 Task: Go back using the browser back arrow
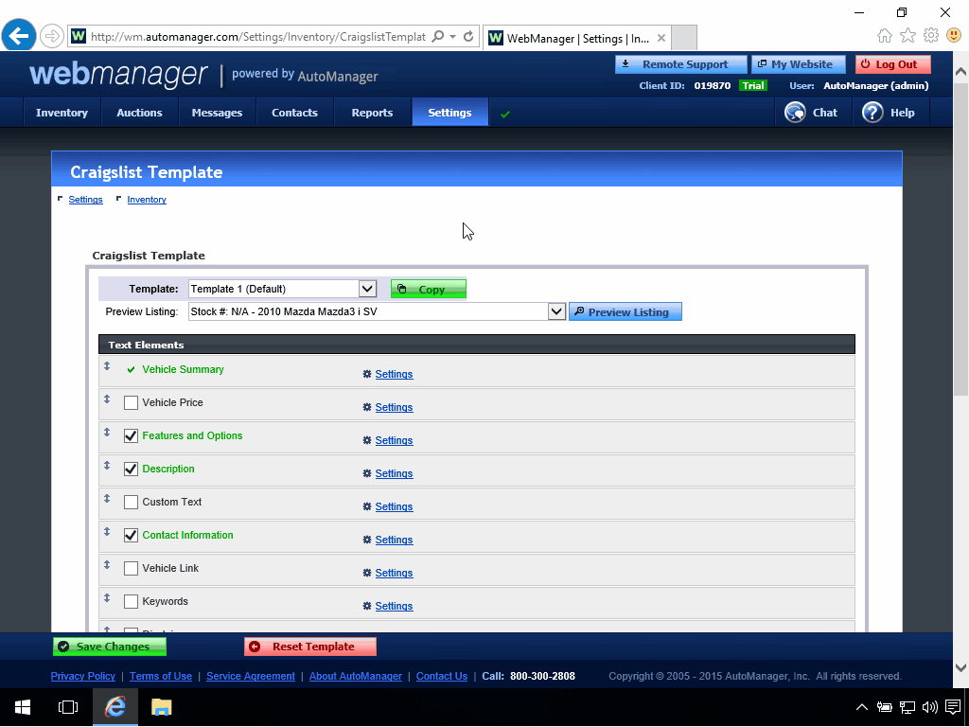[x=19, y=36]
